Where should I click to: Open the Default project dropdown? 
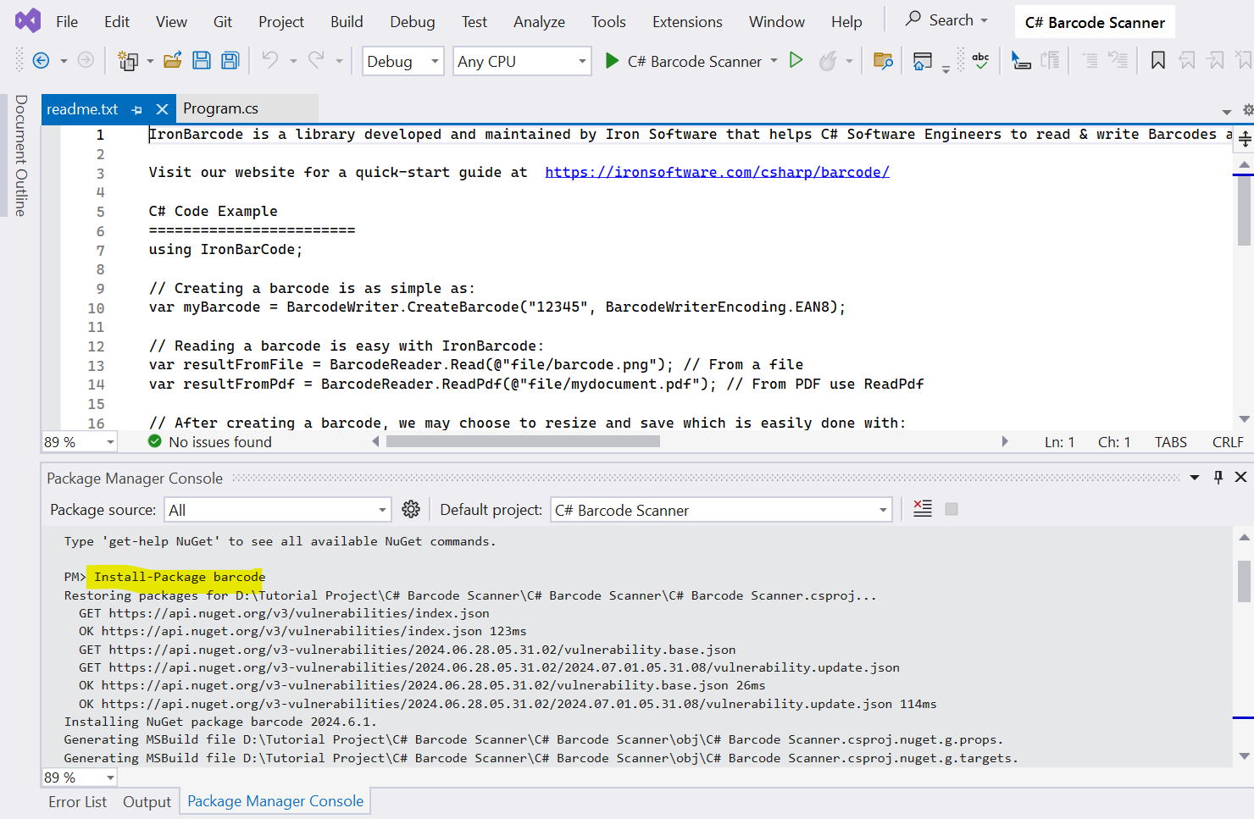720,510
